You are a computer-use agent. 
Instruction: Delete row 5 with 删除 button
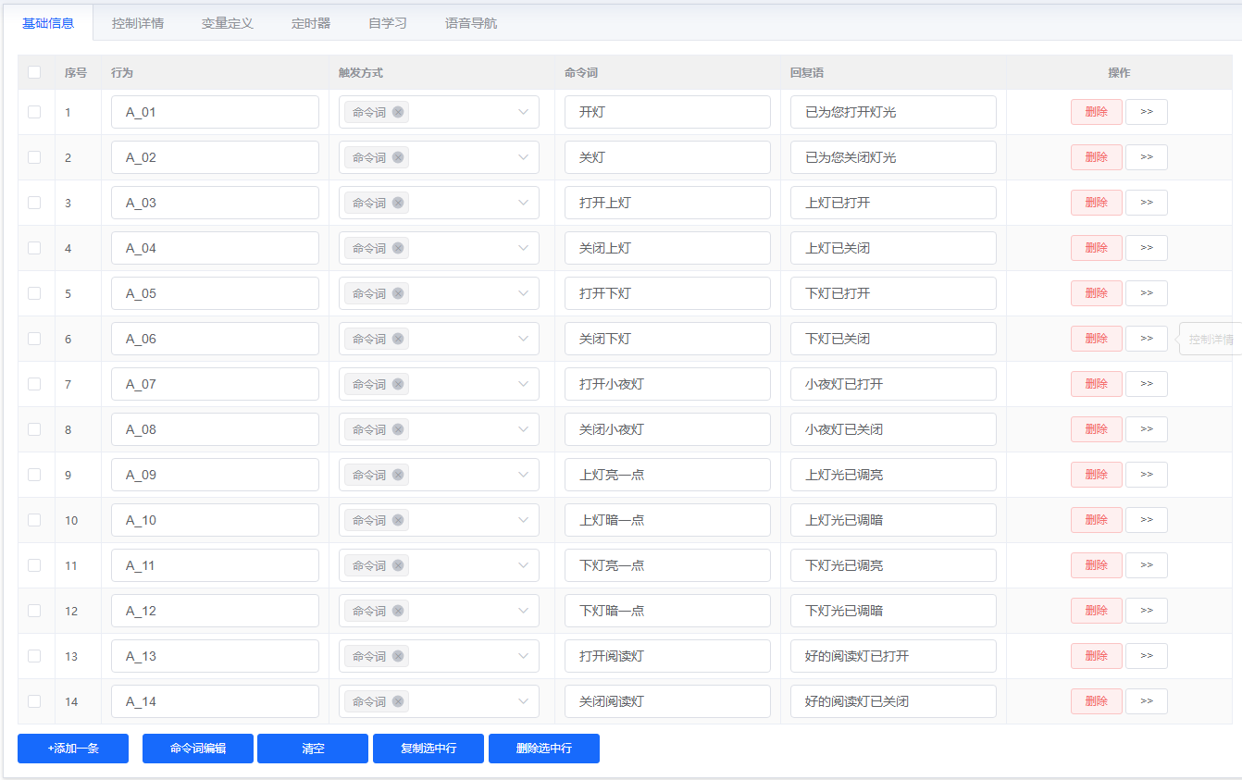pos(1096,293)
